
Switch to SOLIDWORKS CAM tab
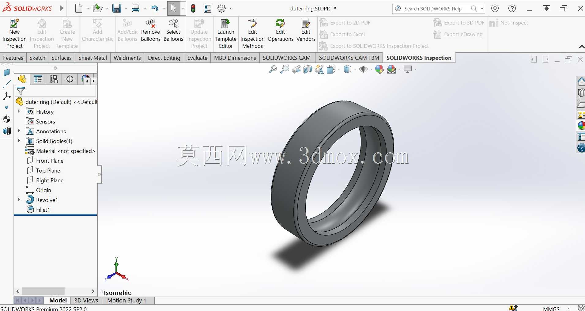(286, 58)
